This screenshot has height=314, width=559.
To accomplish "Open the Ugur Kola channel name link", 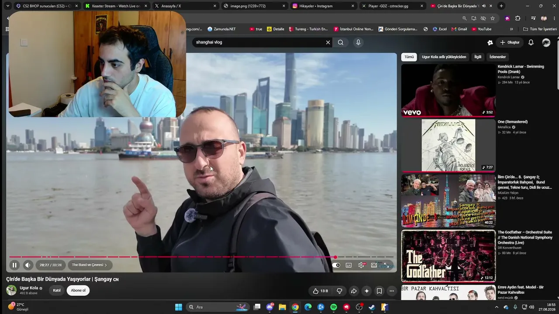I will 29,288.
